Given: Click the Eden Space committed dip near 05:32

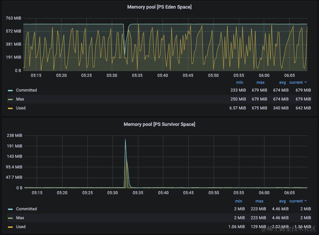Looking at the screenshot, I should pos(125,54).
